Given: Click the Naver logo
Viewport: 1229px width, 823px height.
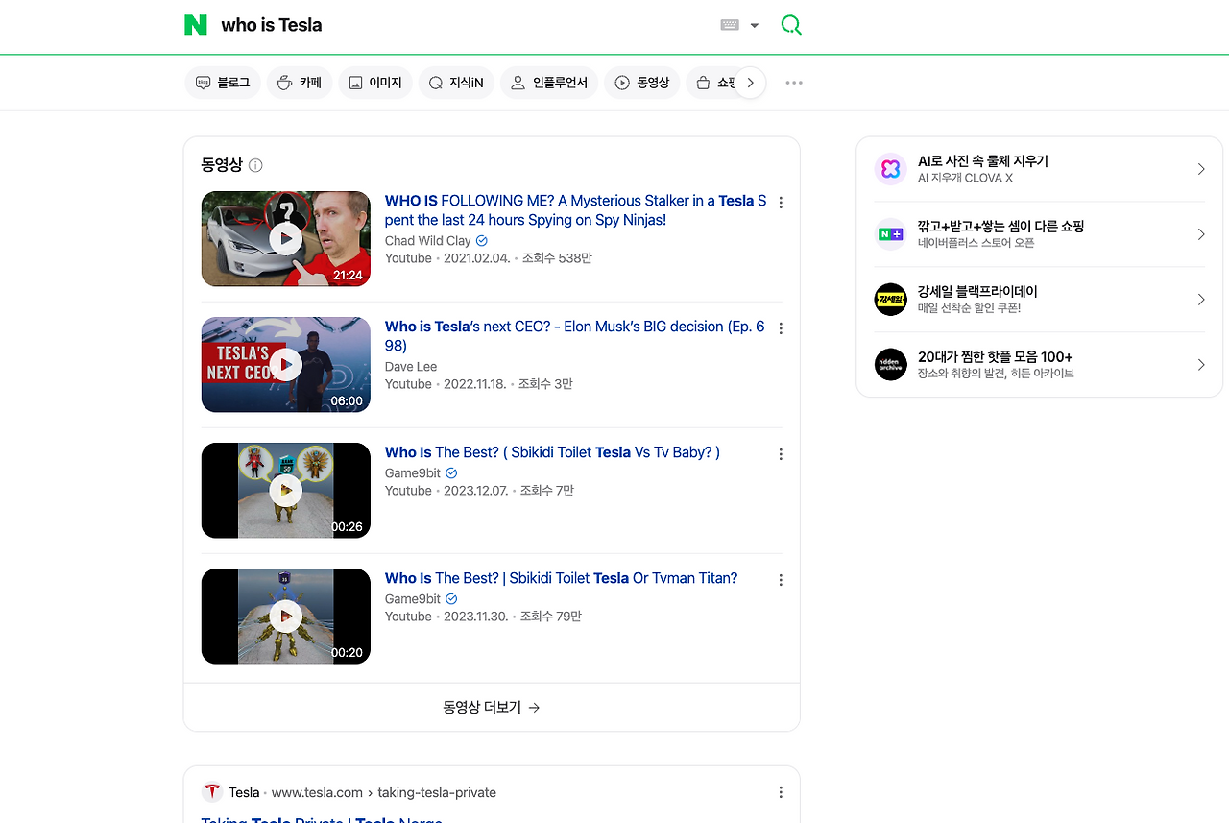Looking at the screenshot, I should [x=195, y=24].
